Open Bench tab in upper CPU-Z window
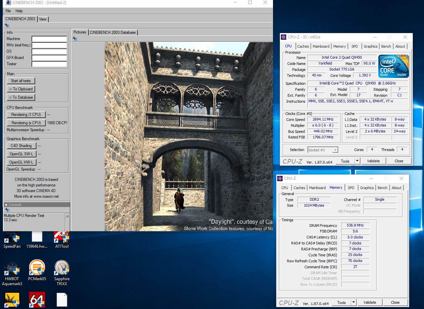Viewport: 424px width, 309px height. point(386,46)
